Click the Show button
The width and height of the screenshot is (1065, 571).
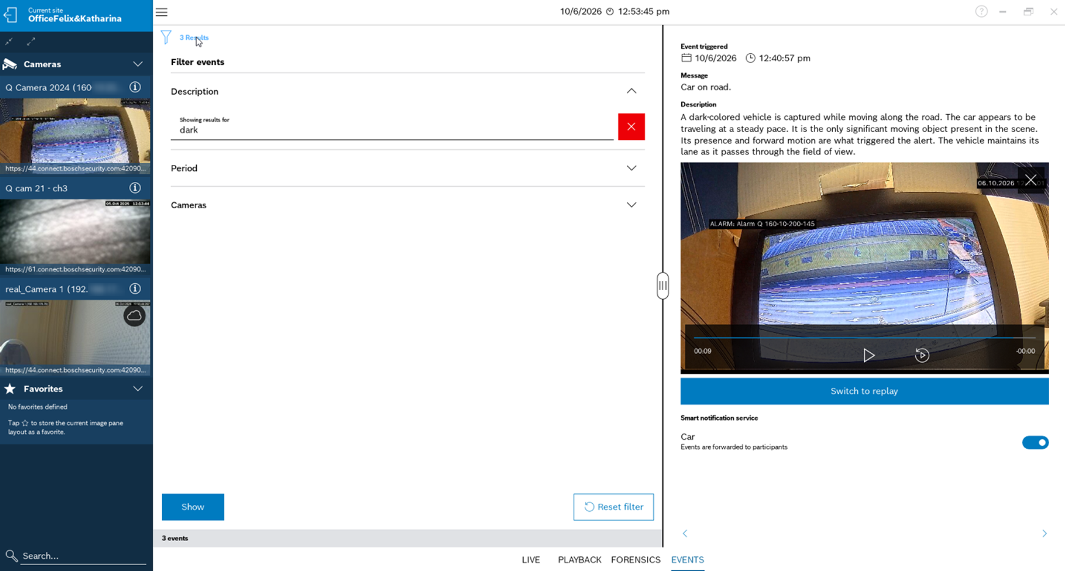click(x=193, y=507)
